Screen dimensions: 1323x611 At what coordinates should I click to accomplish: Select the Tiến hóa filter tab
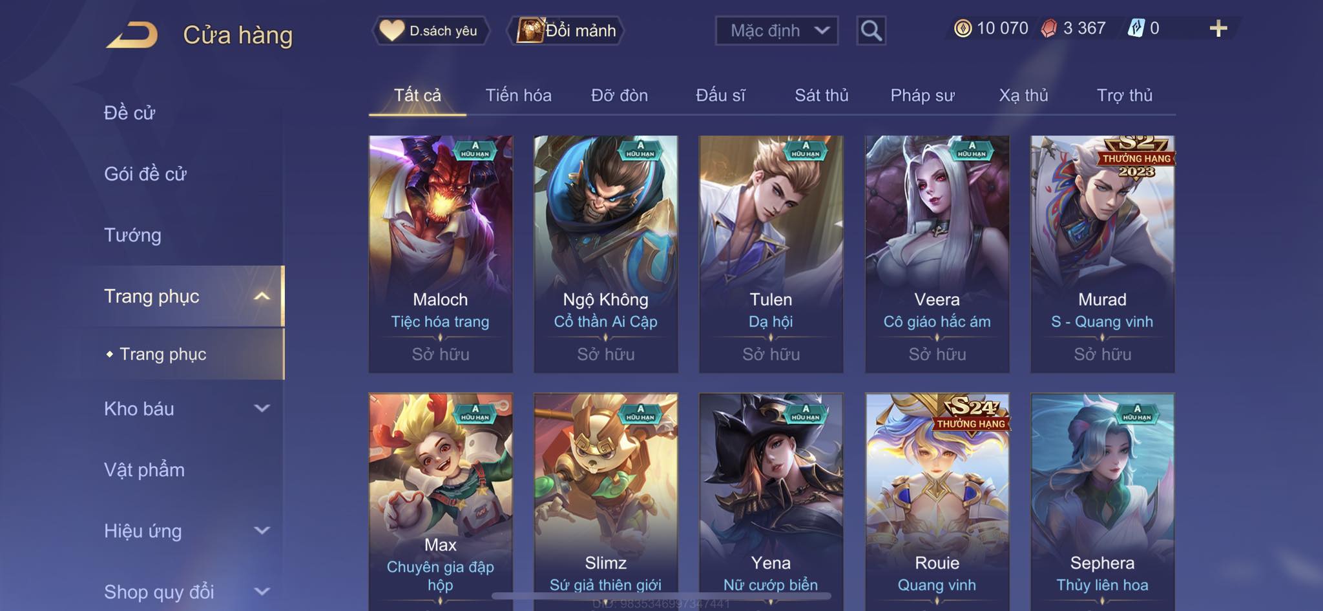coord(518,95)
